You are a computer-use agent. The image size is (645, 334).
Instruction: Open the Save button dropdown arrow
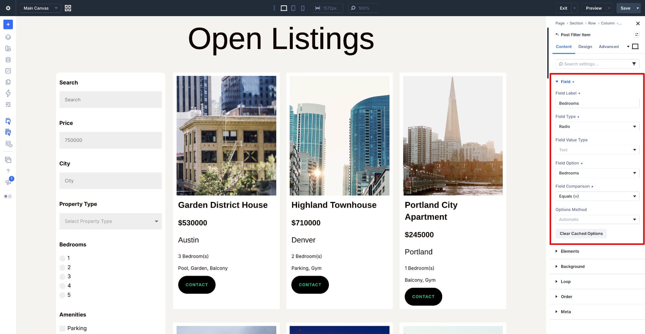tap(637, 8)
